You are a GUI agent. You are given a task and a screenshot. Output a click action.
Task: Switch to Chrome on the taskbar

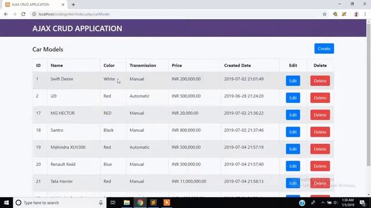point(140,203)
